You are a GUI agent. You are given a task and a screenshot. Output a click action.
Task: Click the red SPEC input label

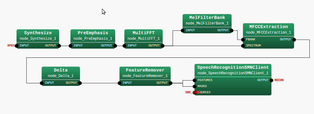11,46
